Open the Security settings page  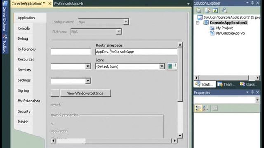pos(24,111)
